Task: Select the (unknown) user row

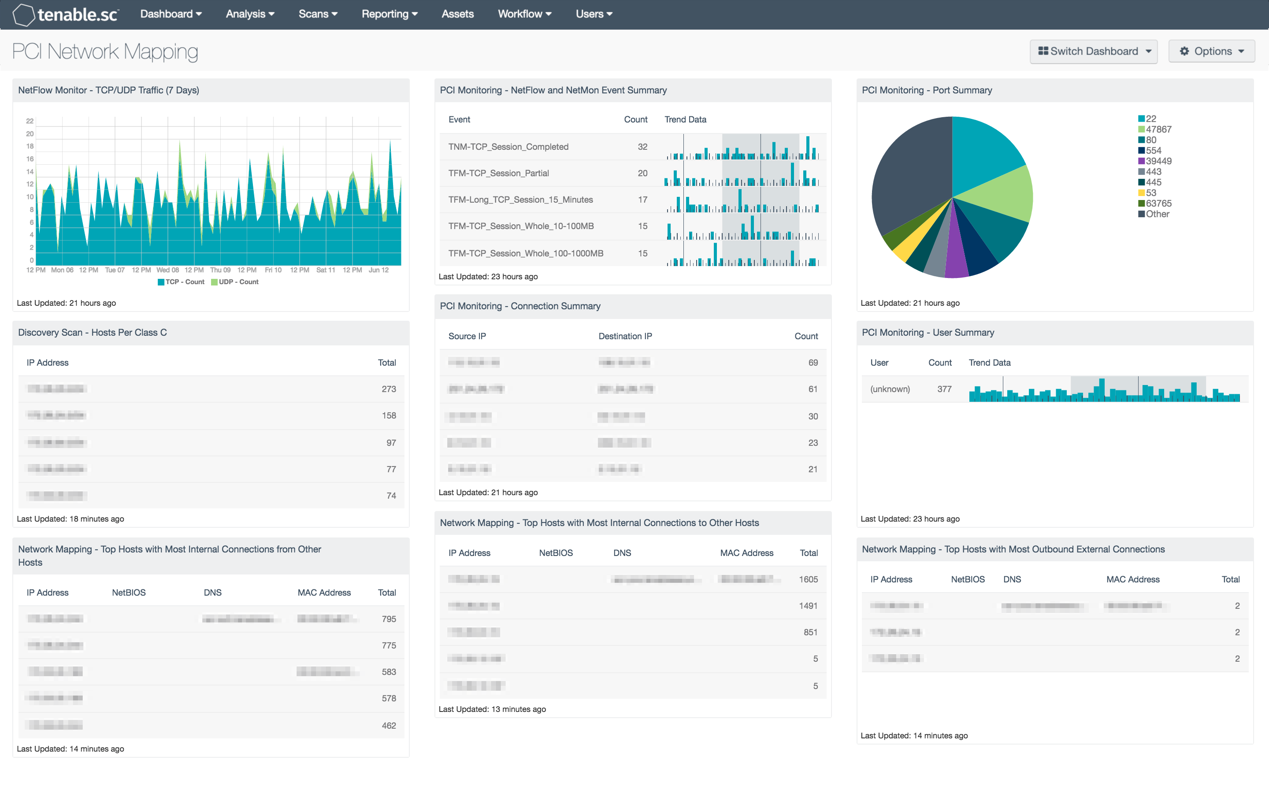Action: pyautogui.click(x=890, y=389)
